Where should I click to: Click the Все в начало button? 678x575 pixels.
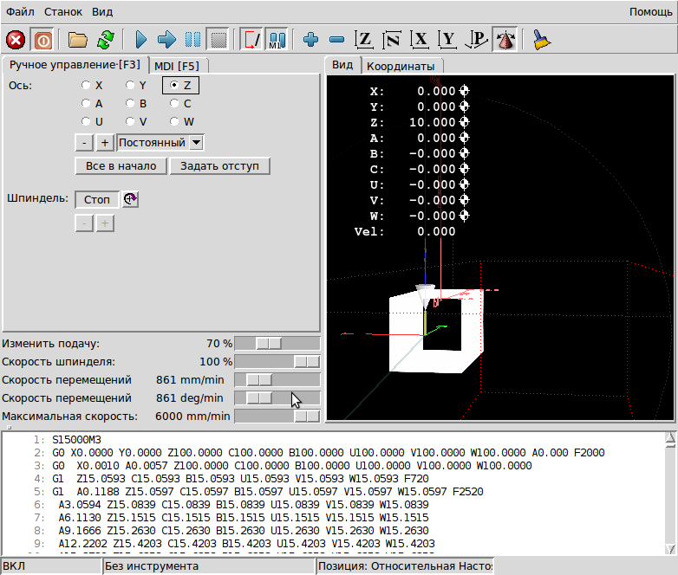pos(121,165)
